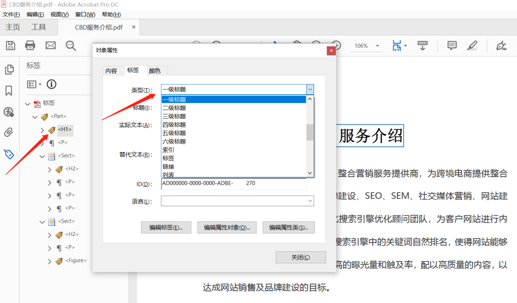Open the 106% zoom level dropdown
The width and height of the screenshot is (517, 303).
point(377,46)
